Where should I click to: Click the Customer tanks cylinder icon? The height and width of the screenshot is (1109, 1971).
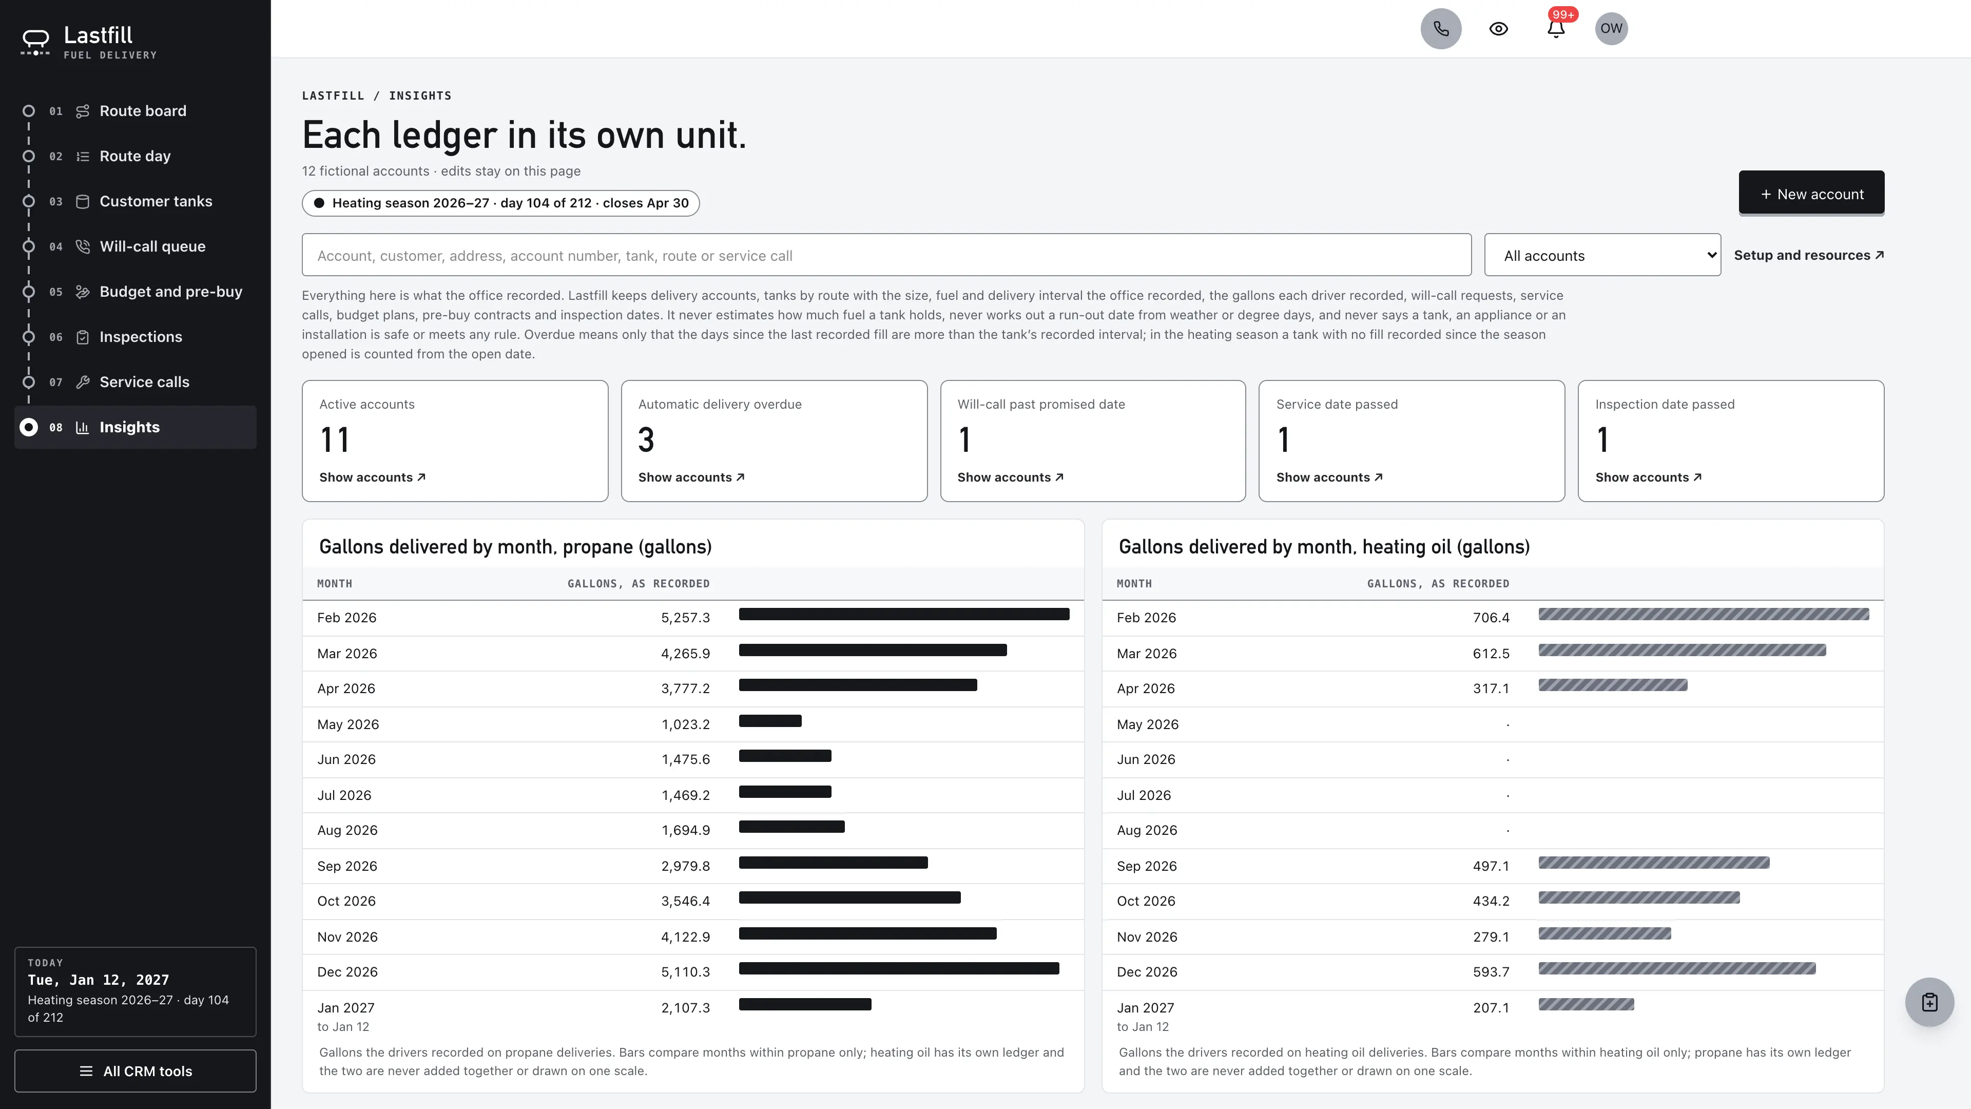(83, 201)
